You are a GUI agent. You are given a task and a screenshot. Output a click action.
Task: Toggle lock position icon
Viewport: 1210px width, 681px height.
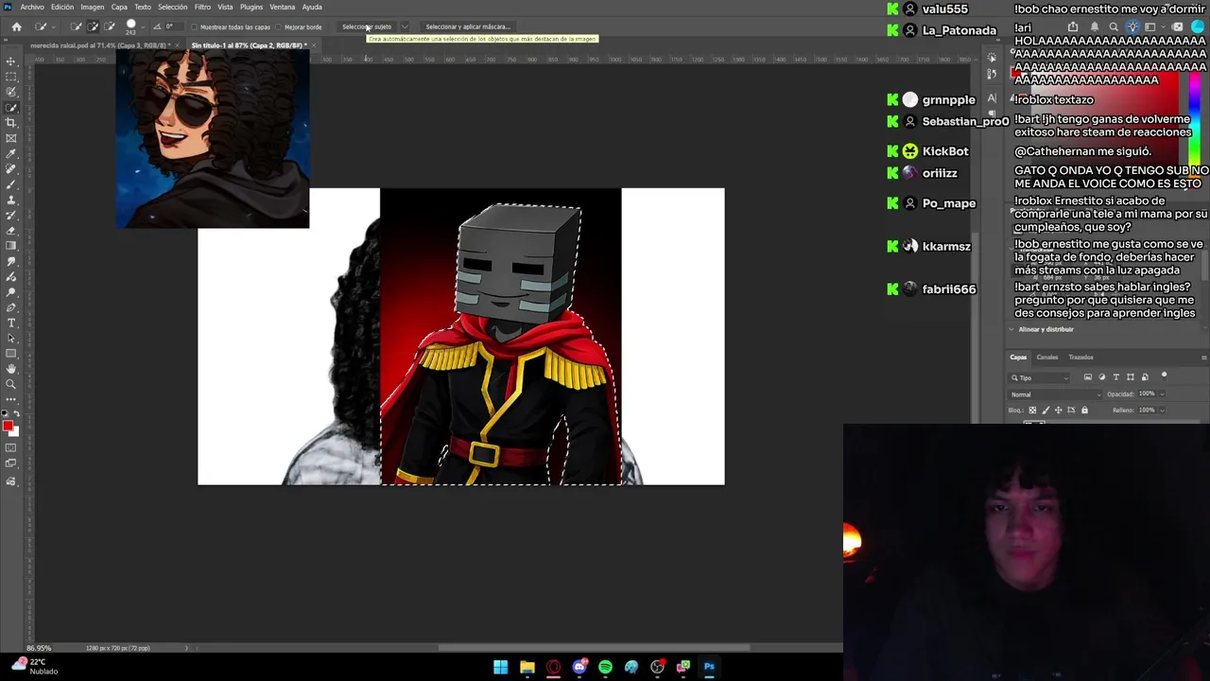1059,410
